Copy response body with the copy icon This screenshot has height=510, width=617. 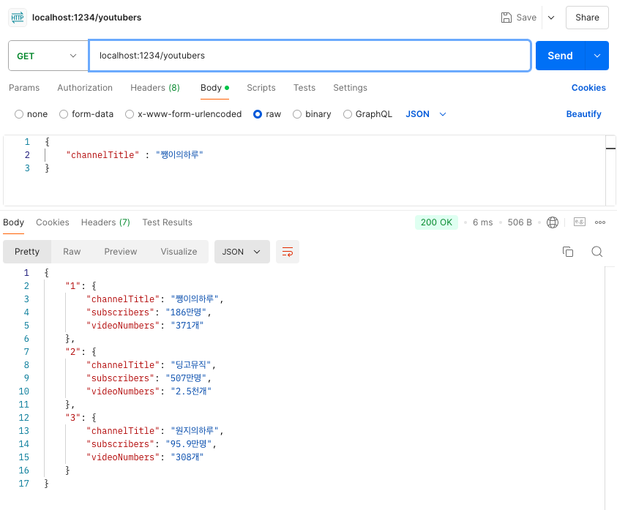[568, 252]
